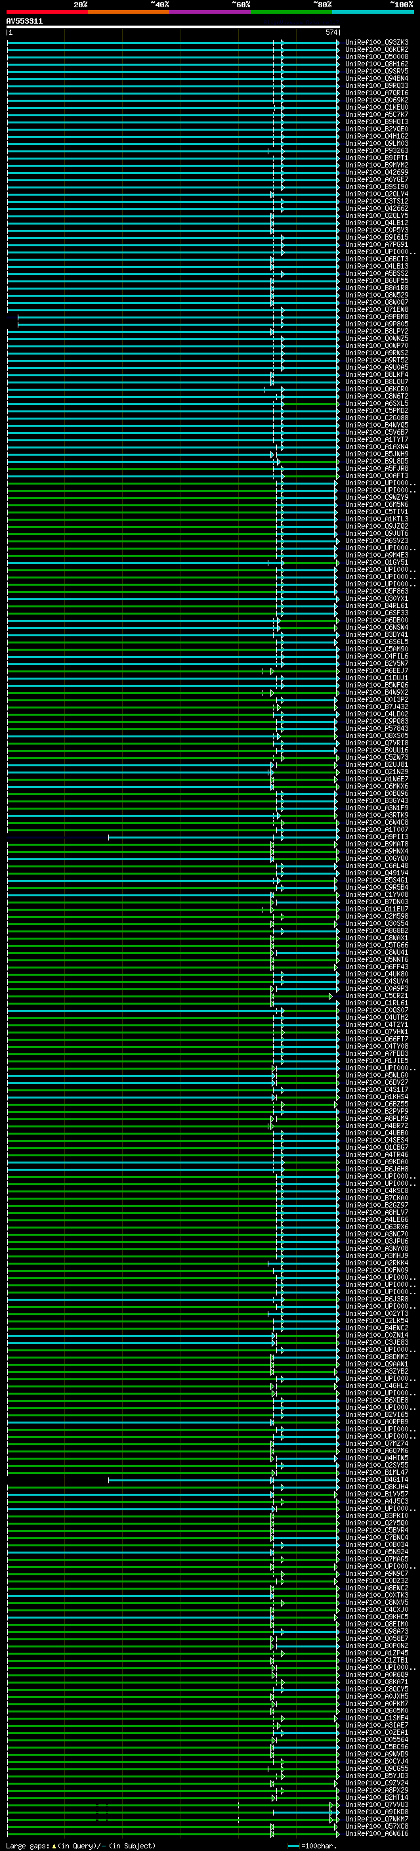Select hit label UniRef100_C0P5Y3
The height and width of the screenshot is (1851, 420).
click(377, 230)
